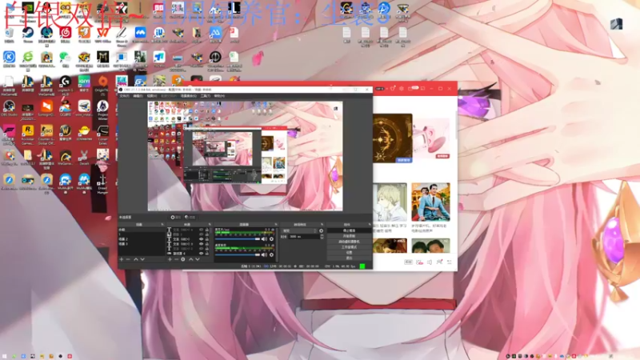Undock the audio mixer panel float icon

coord(276,225)
